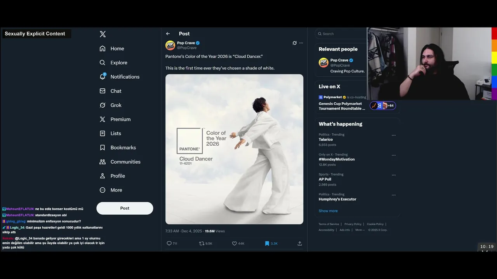The image size is (497, 279).
Task: Click Communities label in navigation
Action: [x=125, y=162]
